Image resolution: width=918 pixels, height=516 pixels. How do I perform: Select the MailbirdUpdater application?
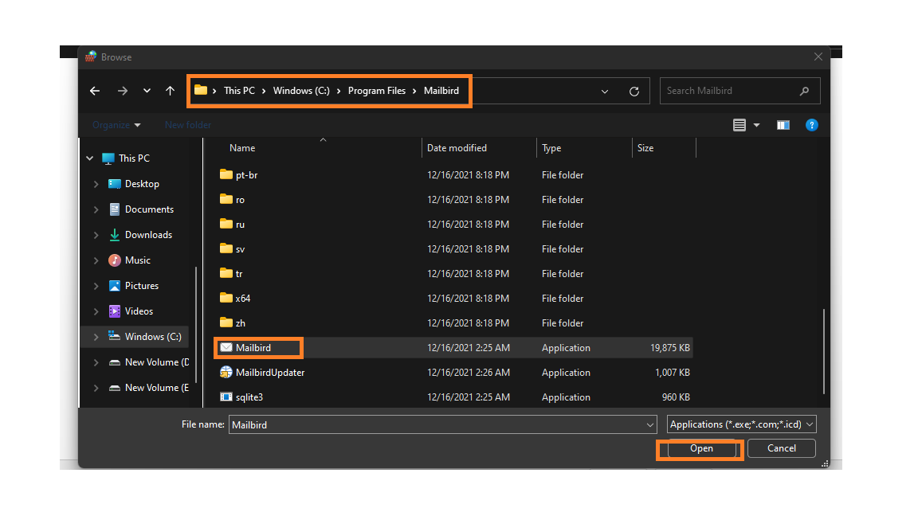coord(270,372)
